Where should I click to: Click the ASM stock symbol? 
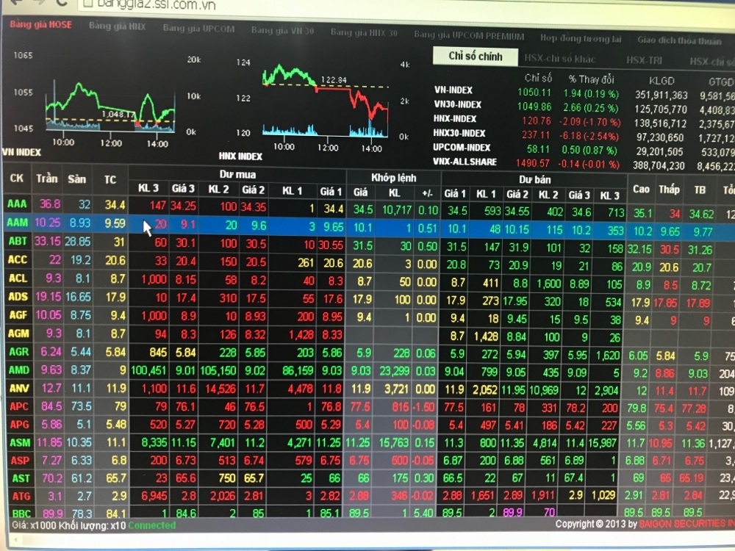19,442
